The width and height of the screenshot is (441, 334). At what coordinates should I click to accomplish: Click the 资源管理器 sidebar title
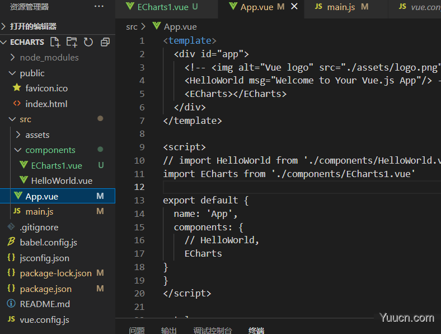point(29,7)
